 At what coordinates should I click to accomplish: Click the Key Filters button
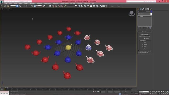145,94
